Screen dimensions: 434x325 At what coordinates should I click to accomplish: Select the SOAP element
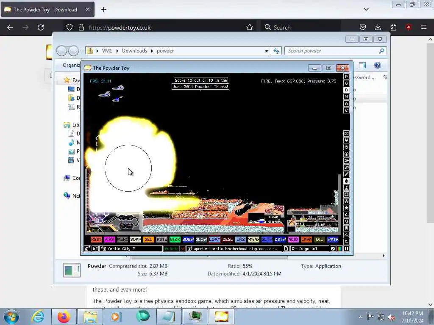[x=136, y=240]
